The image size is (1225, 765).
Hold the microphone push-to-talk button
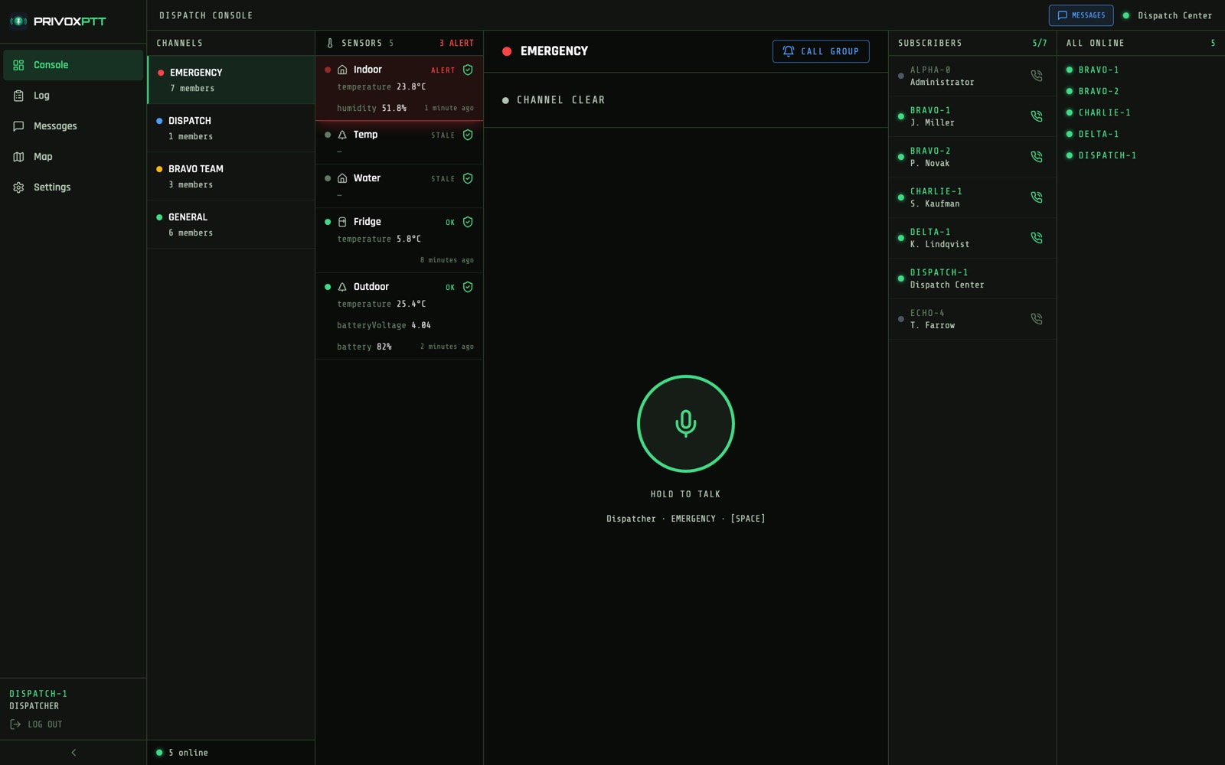click(685, 423)
